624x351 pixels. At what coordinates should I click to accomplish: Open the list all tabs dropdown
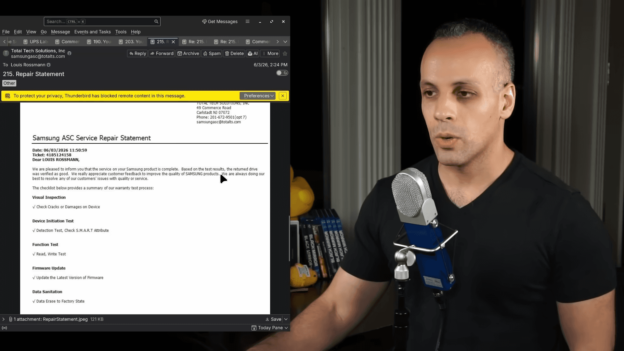pyautogui.click(x=285, y=42)
